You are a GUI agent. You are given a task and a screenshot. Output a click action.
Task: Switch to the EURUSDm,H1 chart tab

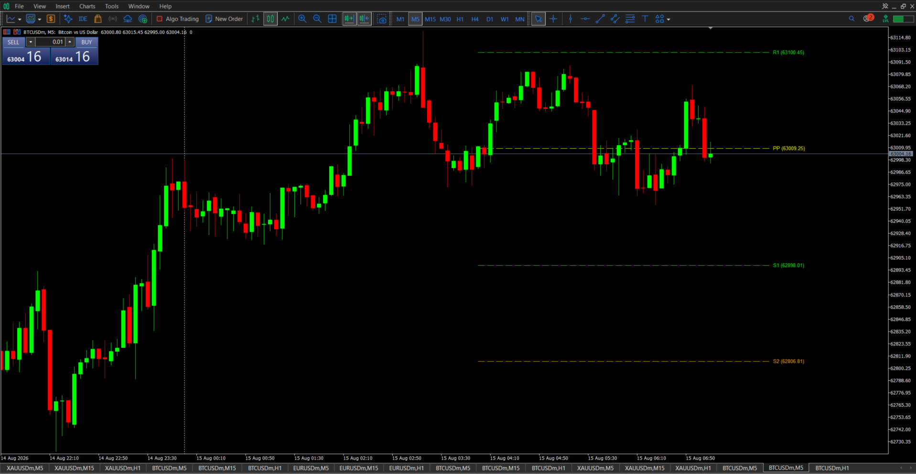click(407, 468)
